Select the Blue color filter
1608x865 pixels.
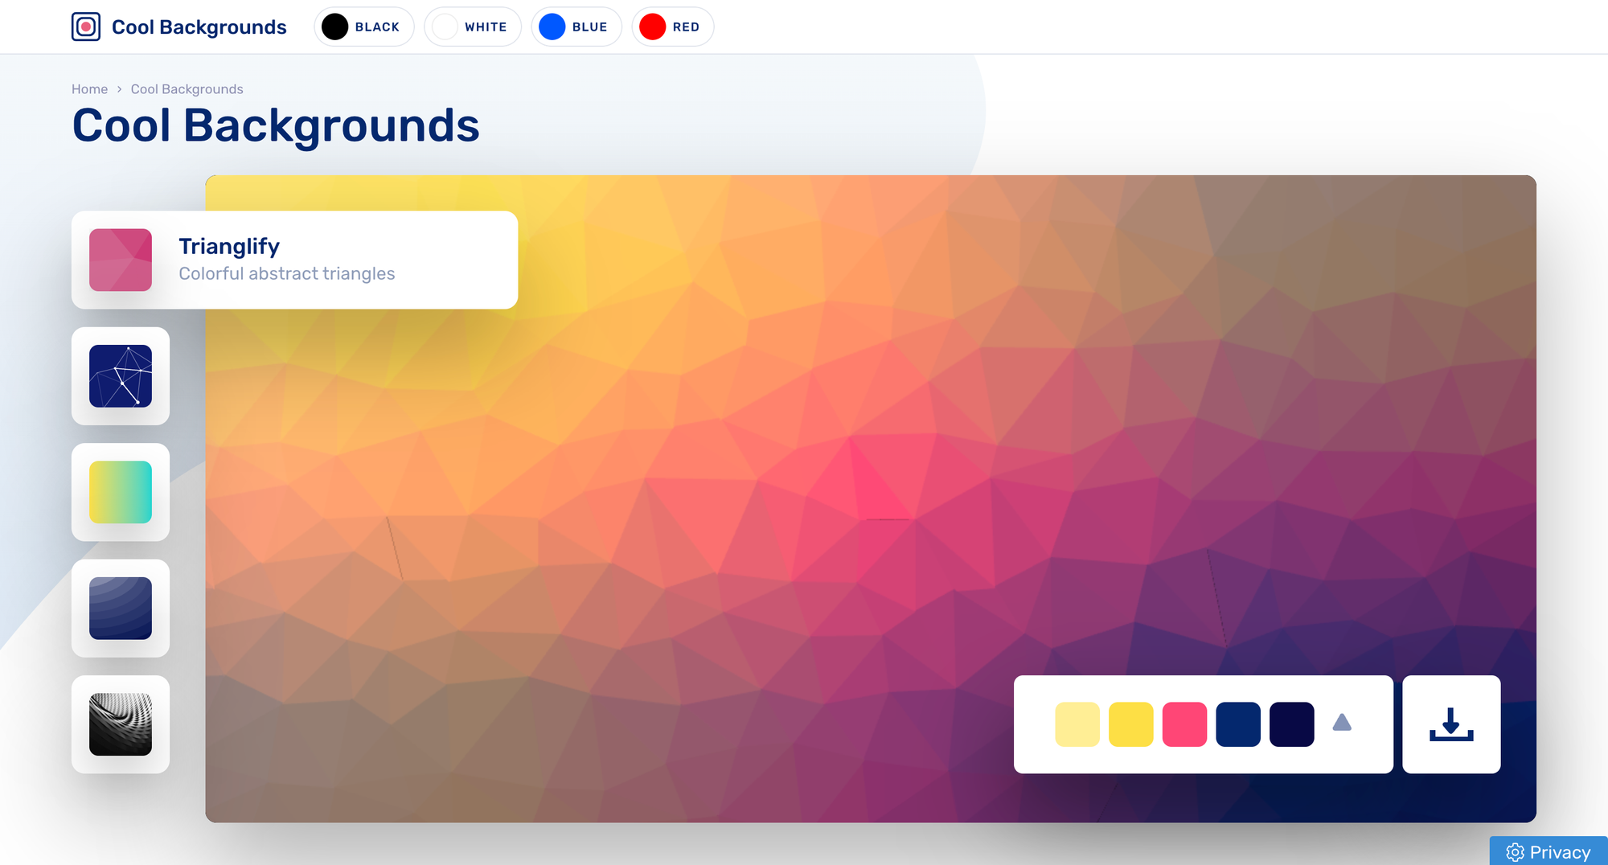[x=576, y=27]
